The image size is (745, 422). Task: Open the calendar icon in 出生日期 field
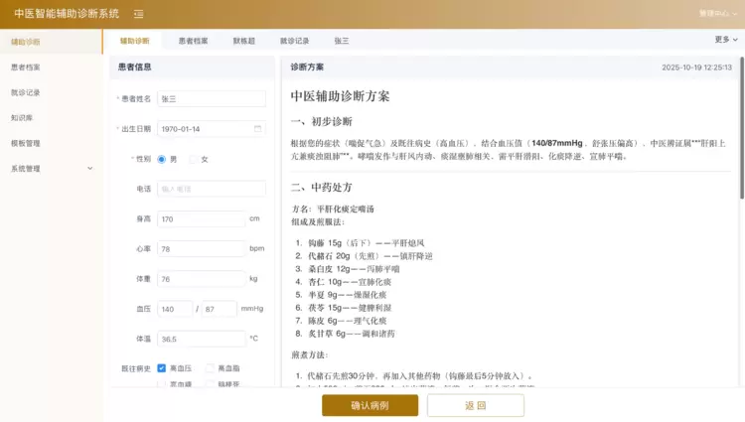[x=258, y=129]
